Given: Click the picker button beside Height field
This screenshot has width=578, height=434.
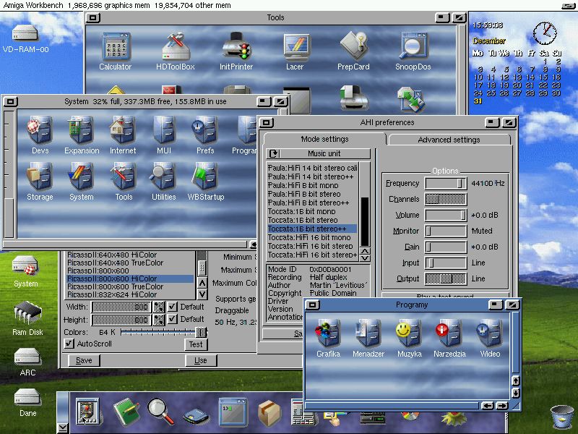Looking at the screenshot, I should click(x=159, y=320).
